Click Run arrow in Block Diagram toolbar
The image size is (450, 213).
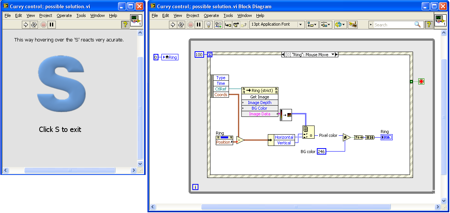(x=173, y=25)
